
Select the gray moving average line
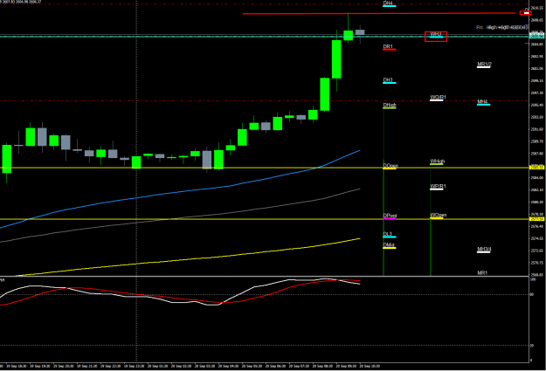(x=181, y=217)
